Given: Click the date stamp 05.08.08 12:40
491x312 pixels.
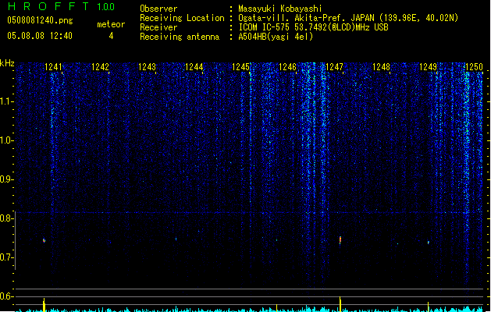Looking at the screenshot, I should coord(40,36).
